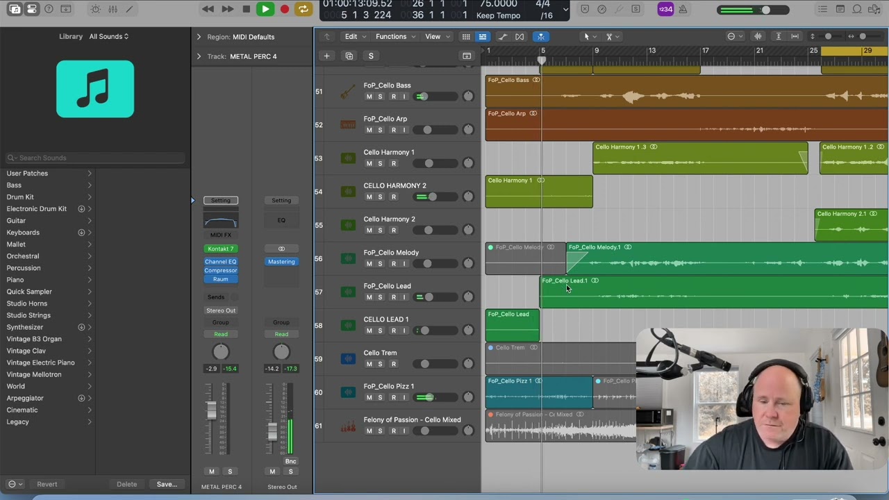Open the Mixer button

[x=113, y=9]
